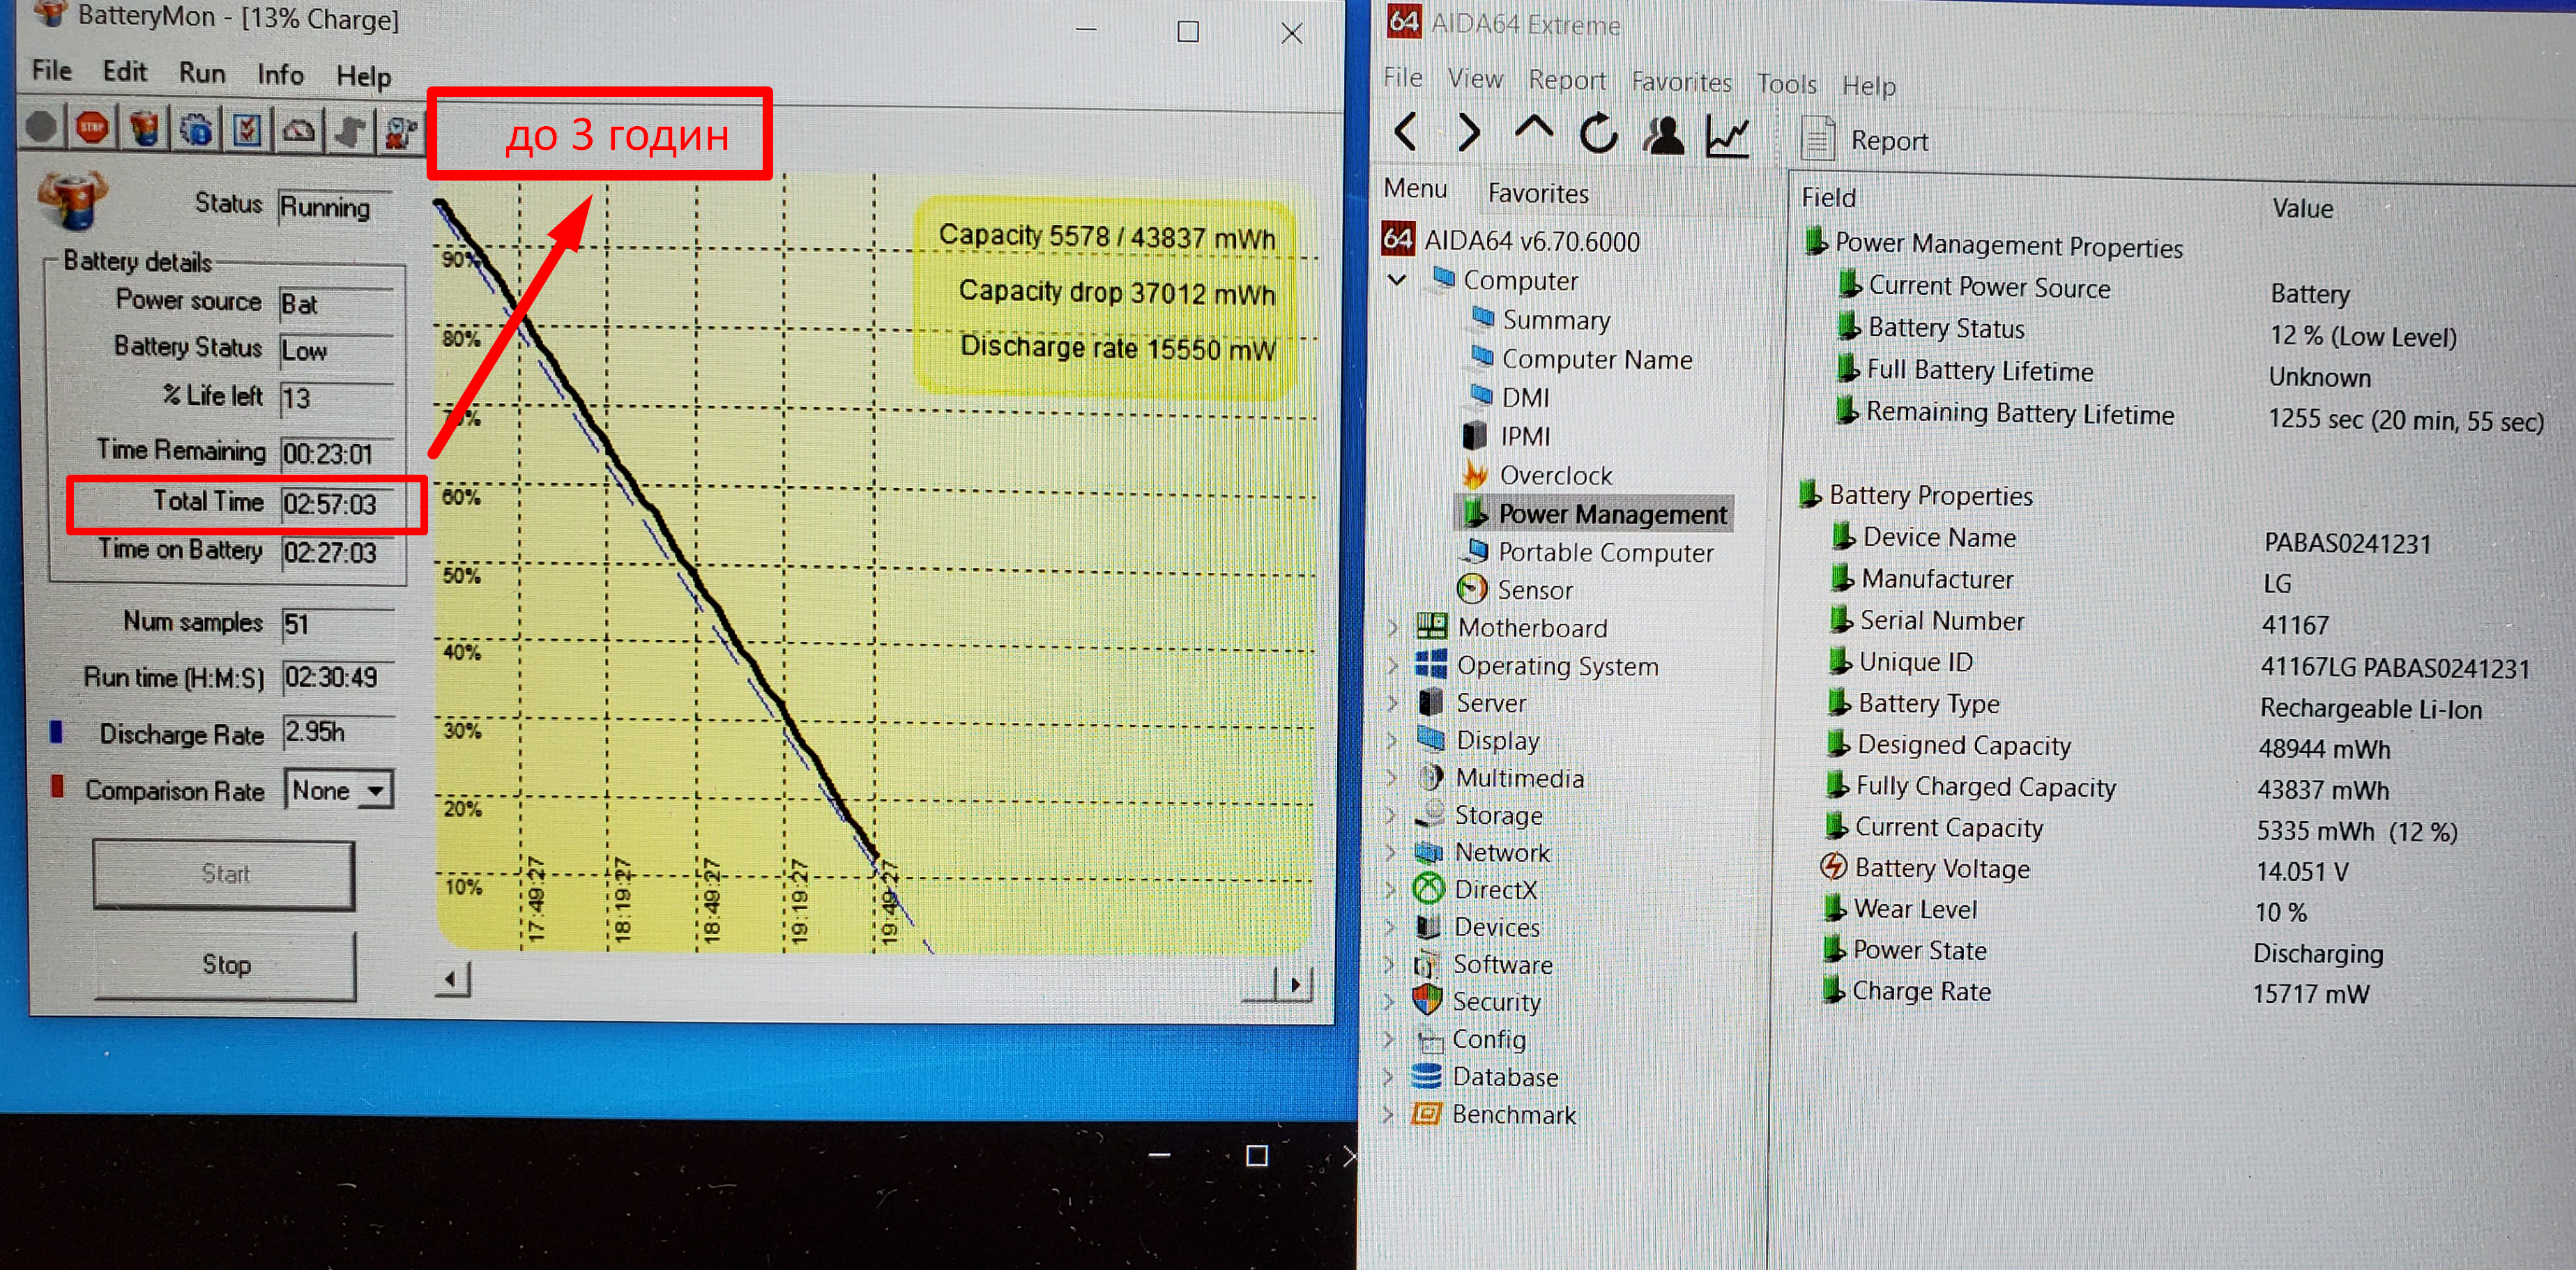Viewport: 2576px width, 1270px height.
Task: Open the Info menu in BatteryMon
Action: (x=280, y=74)
